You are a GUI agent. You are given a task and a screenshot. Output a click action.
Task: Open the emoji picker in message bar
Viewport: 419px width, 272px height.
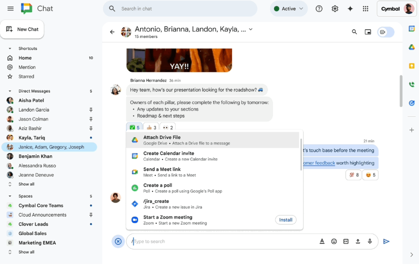point(334,241)
